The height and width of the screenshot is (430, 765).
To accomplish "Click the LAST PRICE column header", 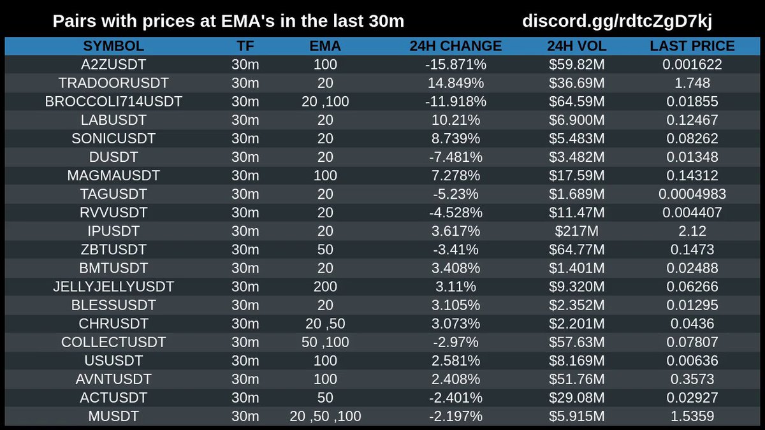I will (x=692, y=46).
